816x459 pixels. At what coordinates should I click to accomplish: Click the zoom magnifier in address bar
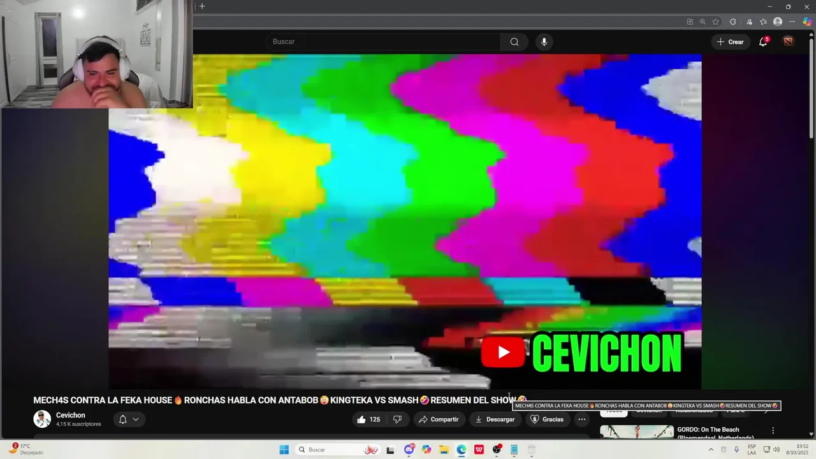point(703,22)
